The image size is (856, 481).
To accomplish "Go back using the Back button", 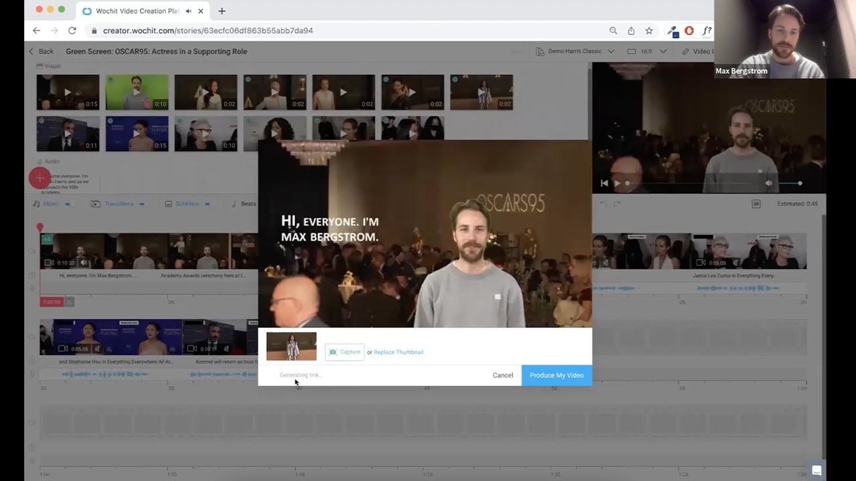I will (41, 51).
